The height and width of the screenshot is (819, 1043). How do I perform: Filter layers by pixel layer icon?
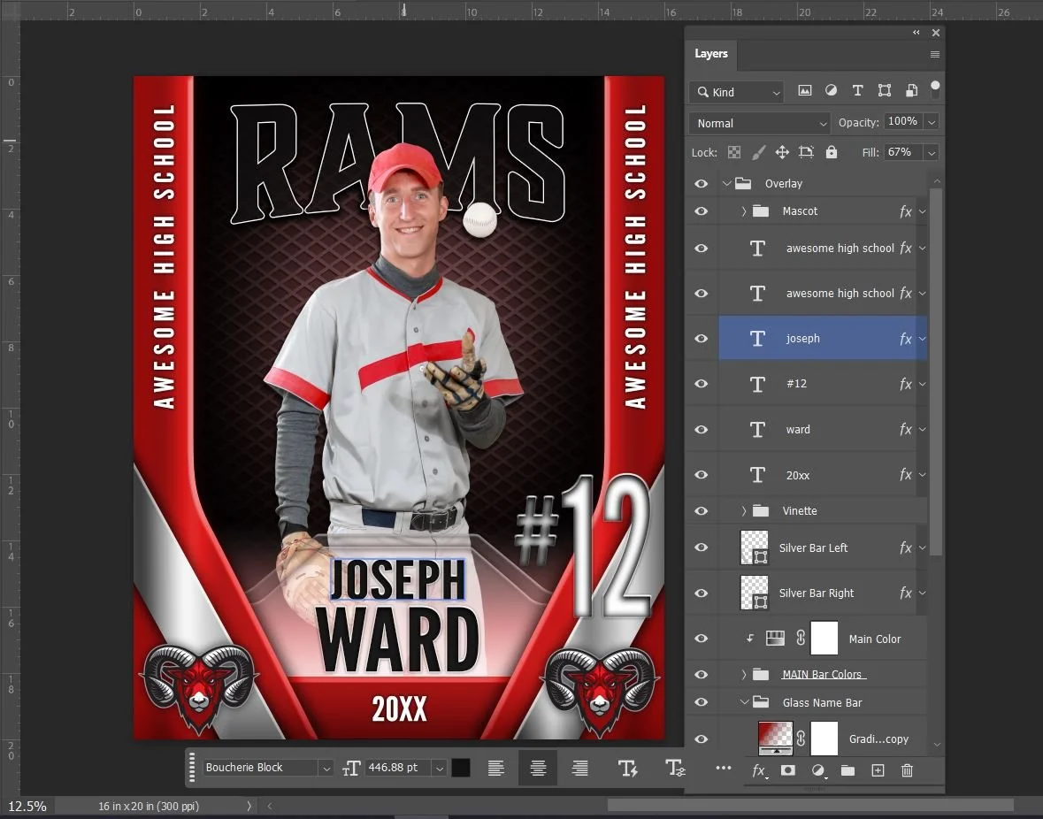pos(805,90)
